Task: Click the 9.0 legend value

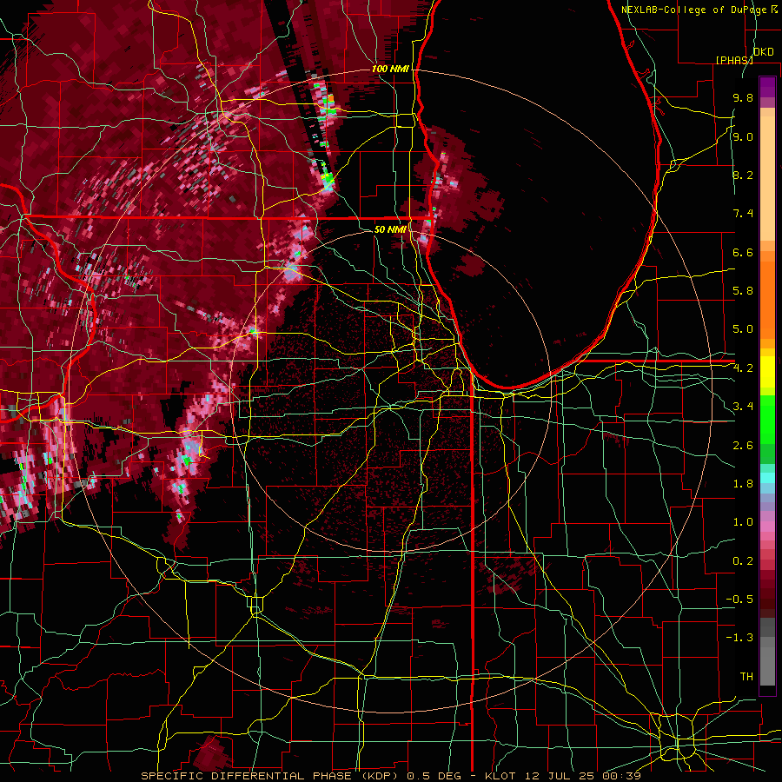Action: [x=743, y=136]
